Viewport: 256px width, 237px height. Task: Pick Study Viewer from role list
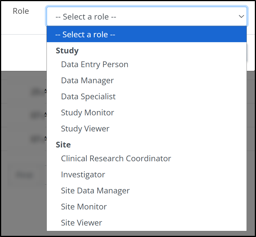85,129
